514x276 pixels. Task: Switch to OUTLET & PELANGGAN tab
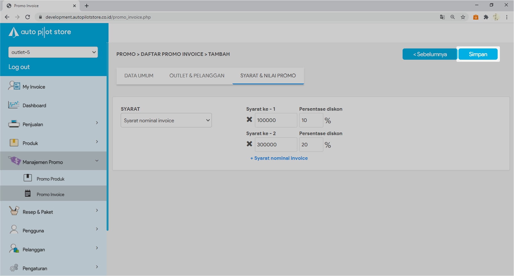pyautogui.click(x=197, y=76)
